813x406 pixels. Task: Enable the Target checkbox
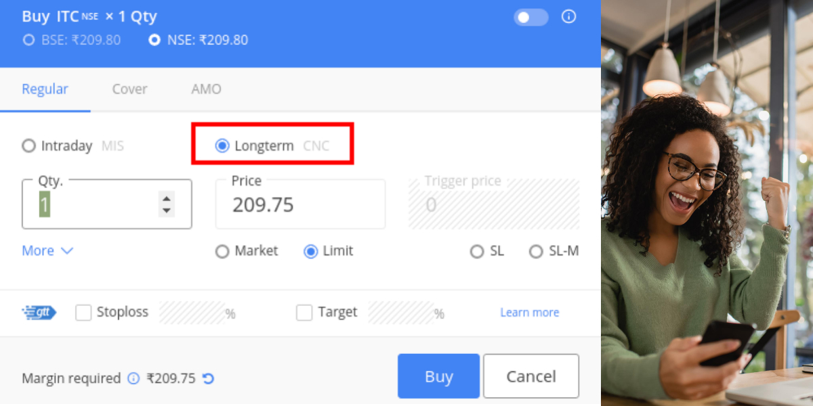click(x=305, y=313)
